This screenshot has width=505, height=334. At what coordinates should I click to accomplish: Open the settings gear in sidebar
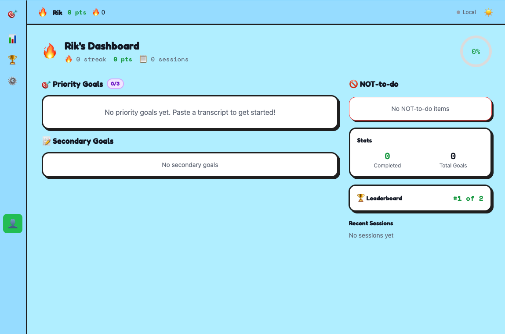[12, 81]
